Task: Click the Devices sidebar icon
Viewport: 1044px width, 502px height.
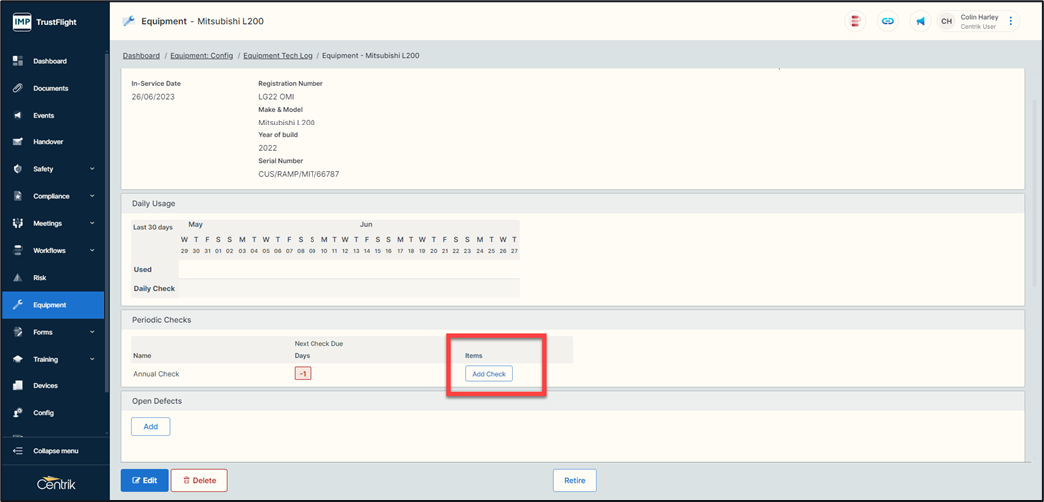Action: (18, 386)
